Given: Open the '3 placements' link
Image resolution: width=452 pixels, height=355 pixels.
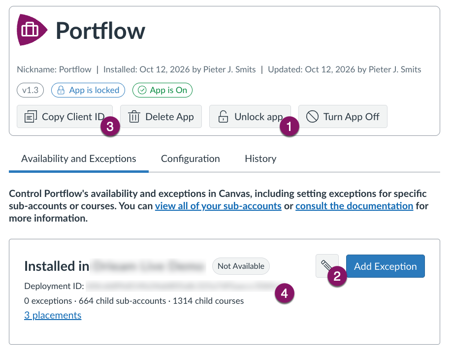Looking at the screenshot, I should (x=53, y=315).
